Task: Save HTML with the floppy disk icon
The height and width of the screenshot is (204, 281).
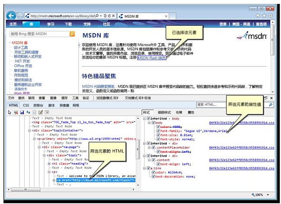Action: coord(22,112)
